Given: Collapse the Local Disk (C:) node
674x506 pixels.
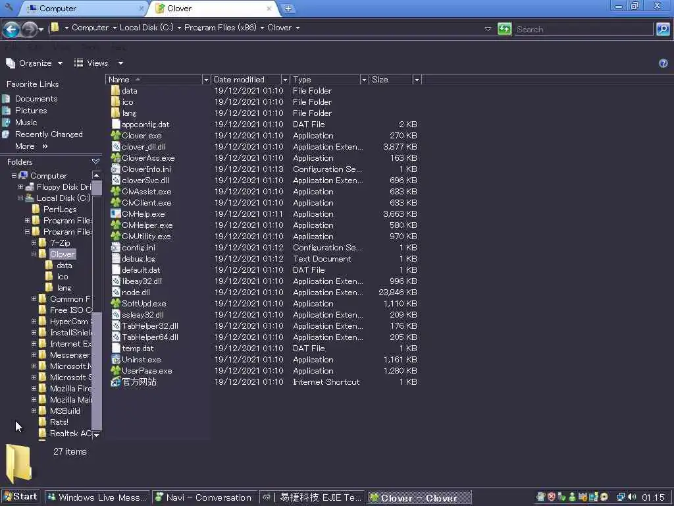Looking at the screenshot, I should [20, 198].
